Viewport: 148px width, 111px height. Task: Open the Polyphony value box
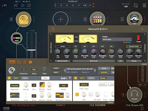(x=24, y=69)
